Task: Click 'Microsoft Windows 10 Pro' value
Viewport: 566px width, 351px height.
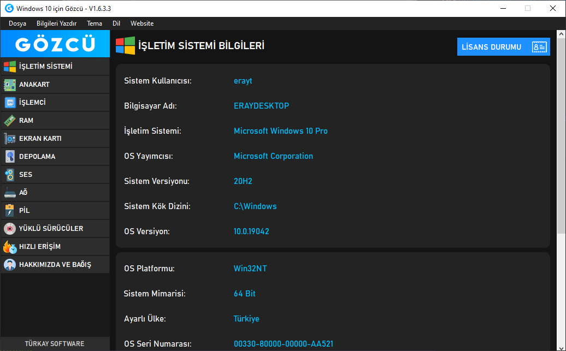Action: pos(281,131)
